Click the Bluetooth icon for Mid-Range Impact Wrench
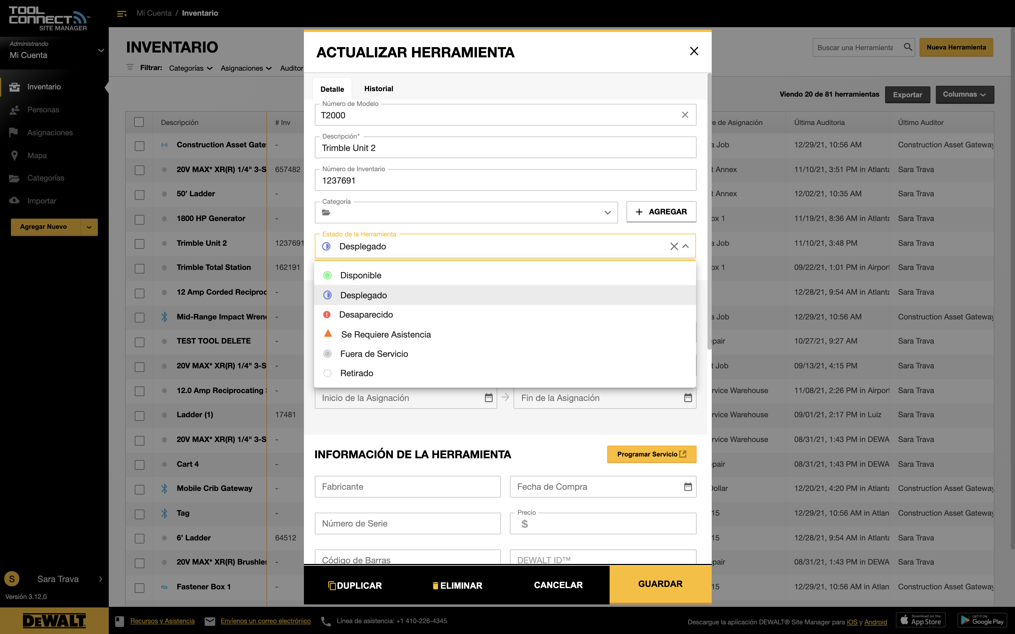1015x634 pixels. point(164,317)
